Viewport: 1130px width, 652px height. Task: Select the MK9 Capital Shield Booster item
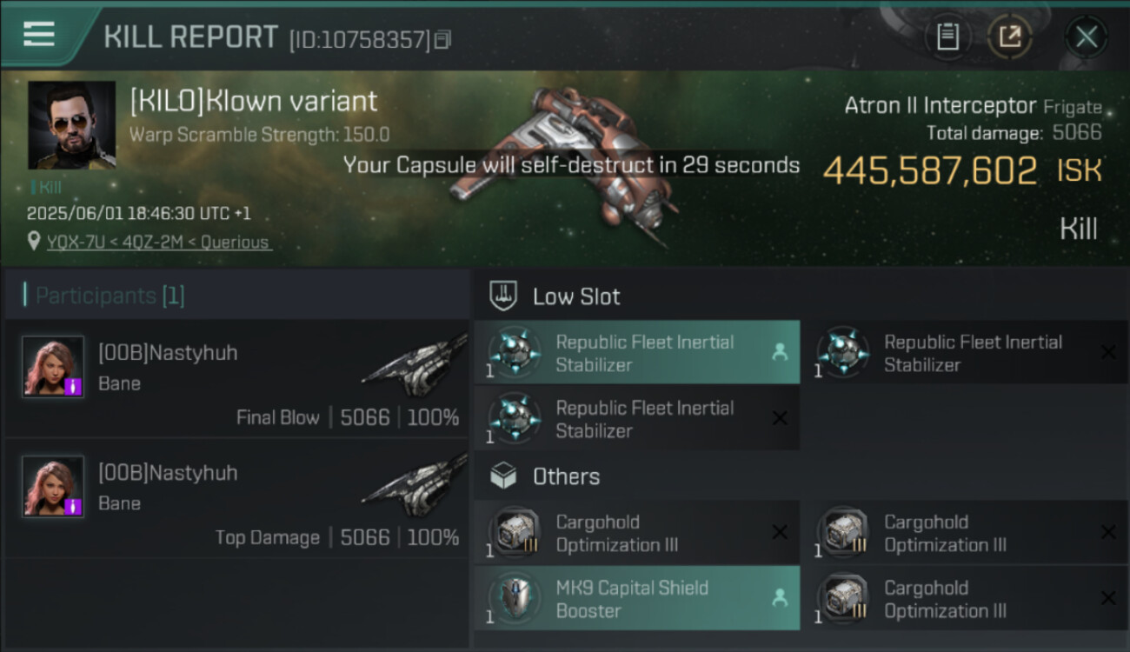click(637, 599)
